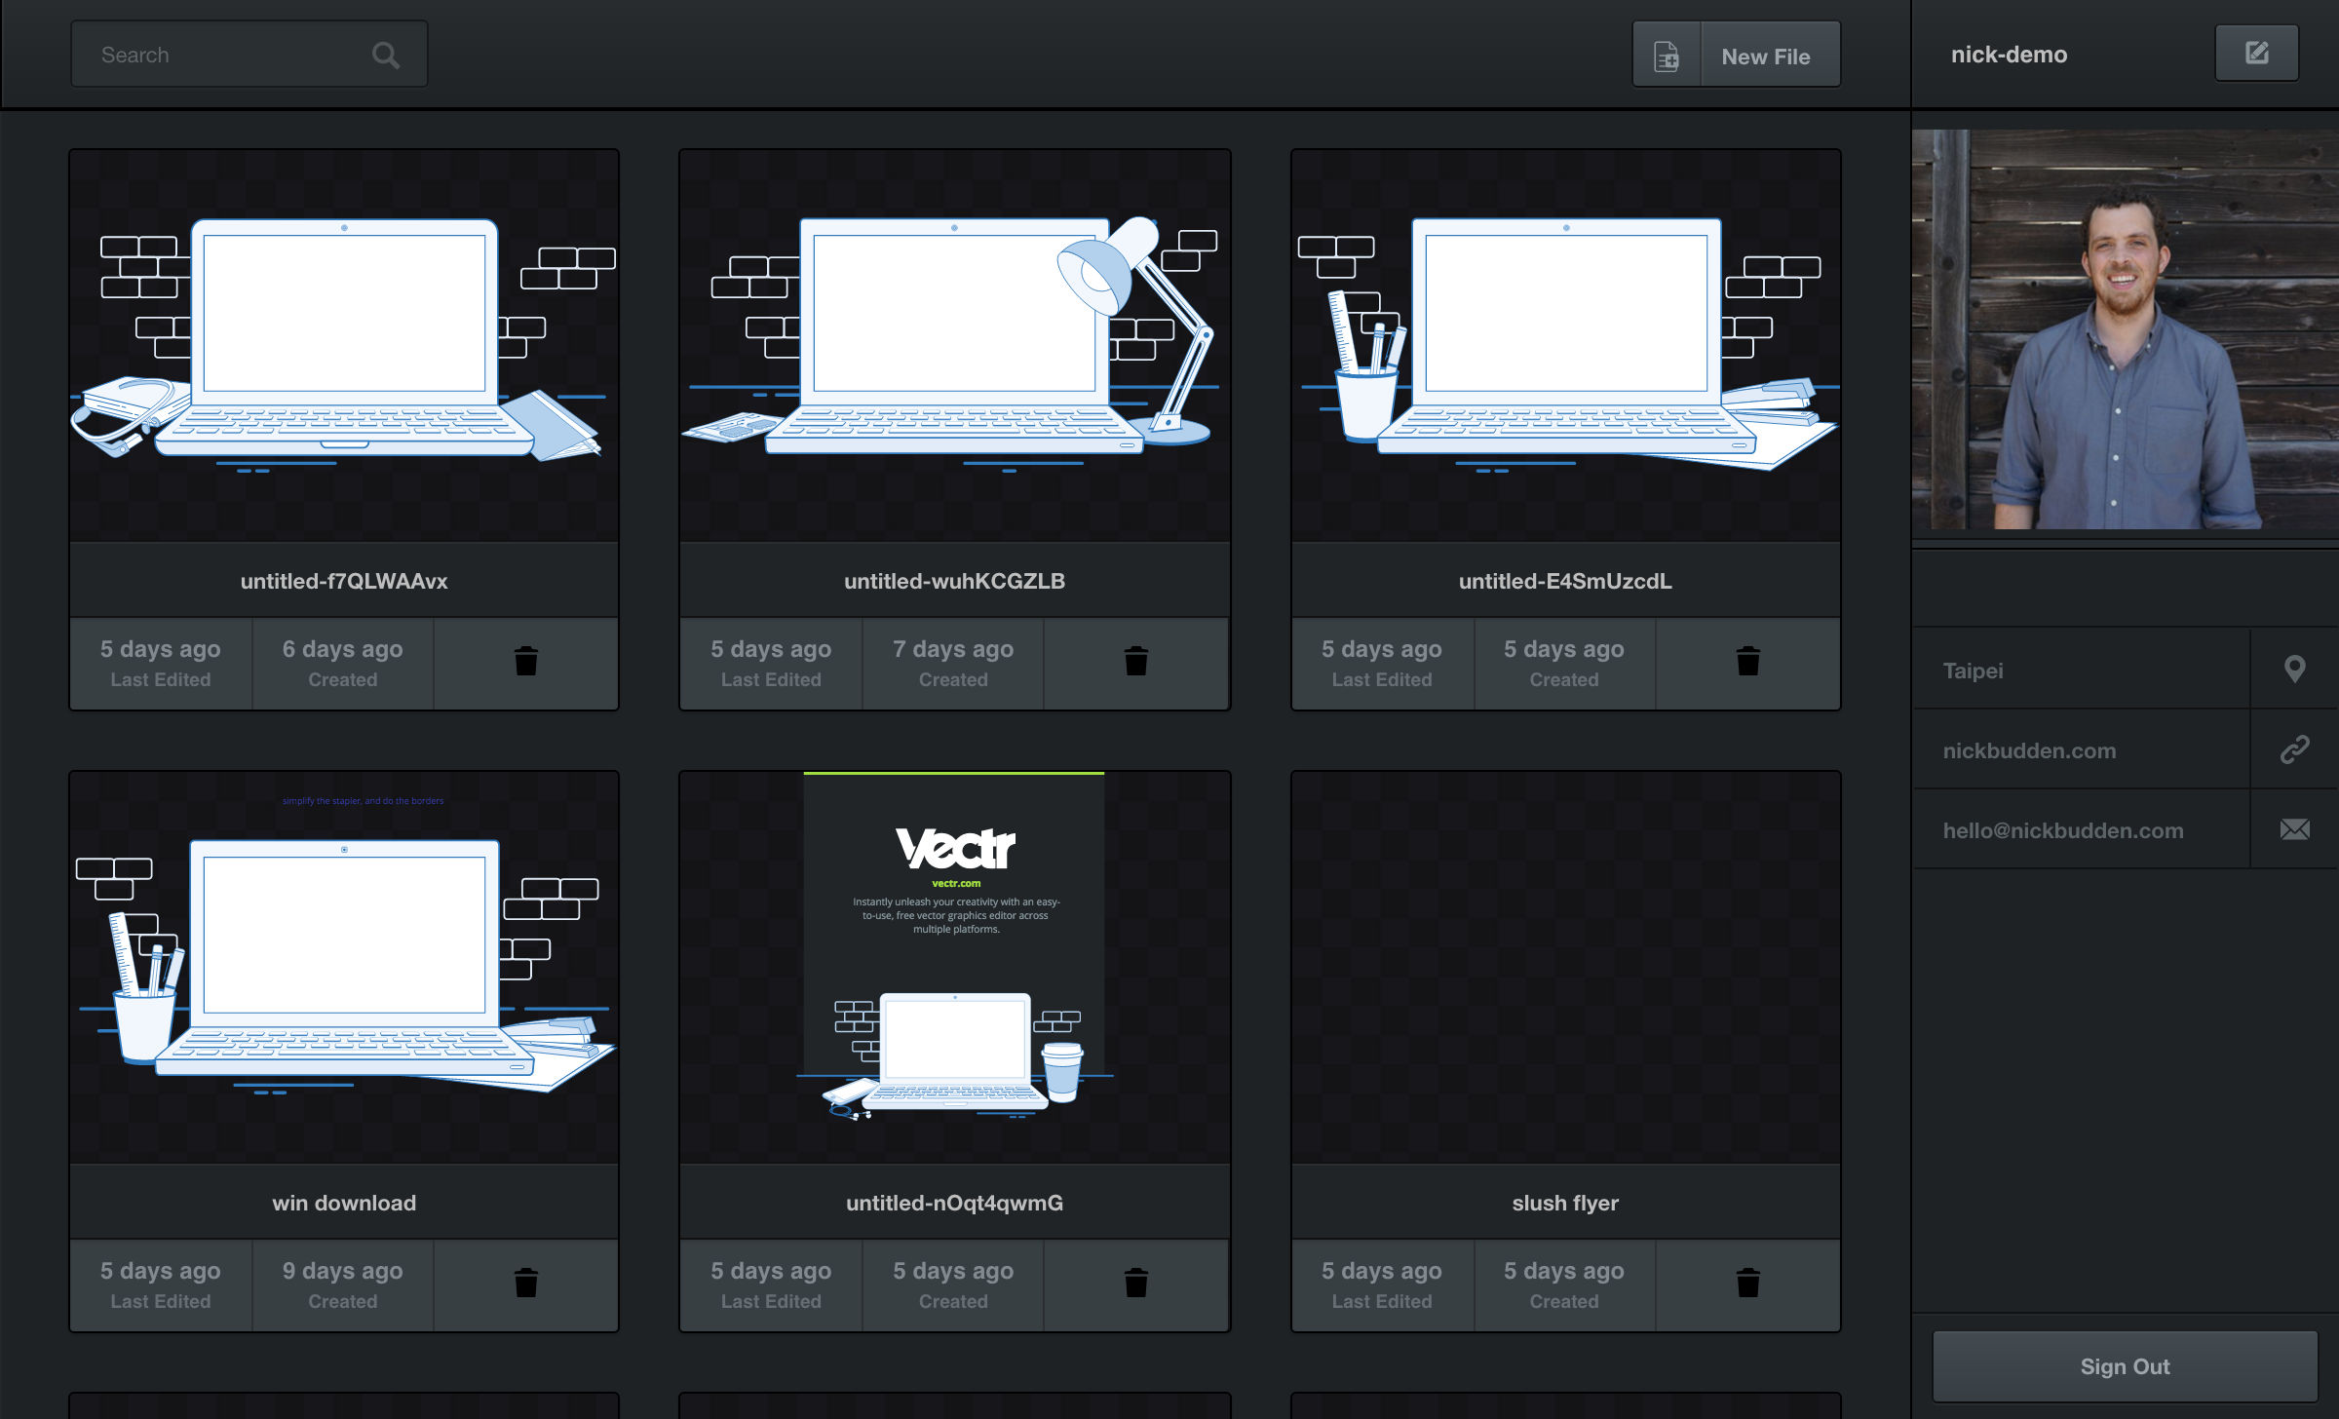This screenshot has height=1419, width=2339.
Task: Click the link icon next to nickbudden.com
Action: tap(2295, 750)
